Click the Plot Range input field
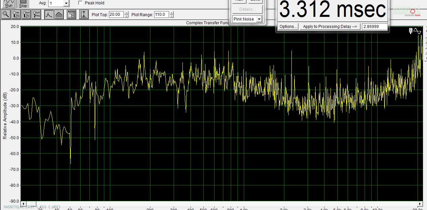Viewport: 427px width, 210px height. pos(162,14)
